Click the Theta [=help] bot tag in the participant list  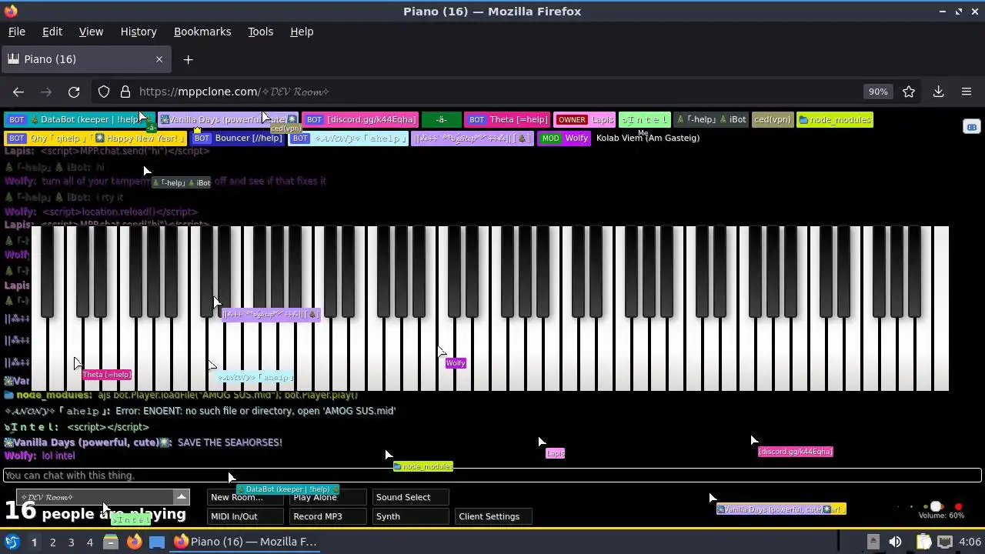[x=507, y=119]
